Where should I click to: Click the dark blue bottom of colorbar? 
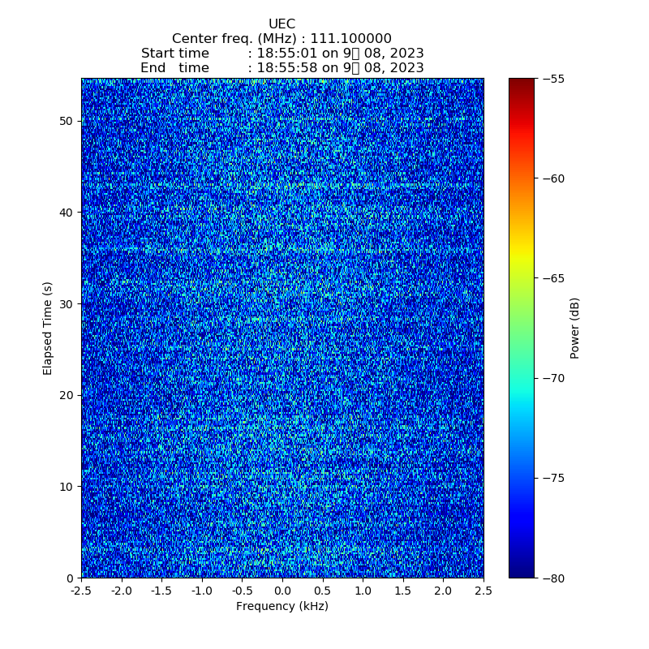pos(522,573)
